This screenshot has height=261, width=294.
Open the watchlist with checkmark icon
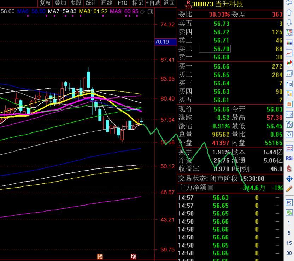click(289, 33)
